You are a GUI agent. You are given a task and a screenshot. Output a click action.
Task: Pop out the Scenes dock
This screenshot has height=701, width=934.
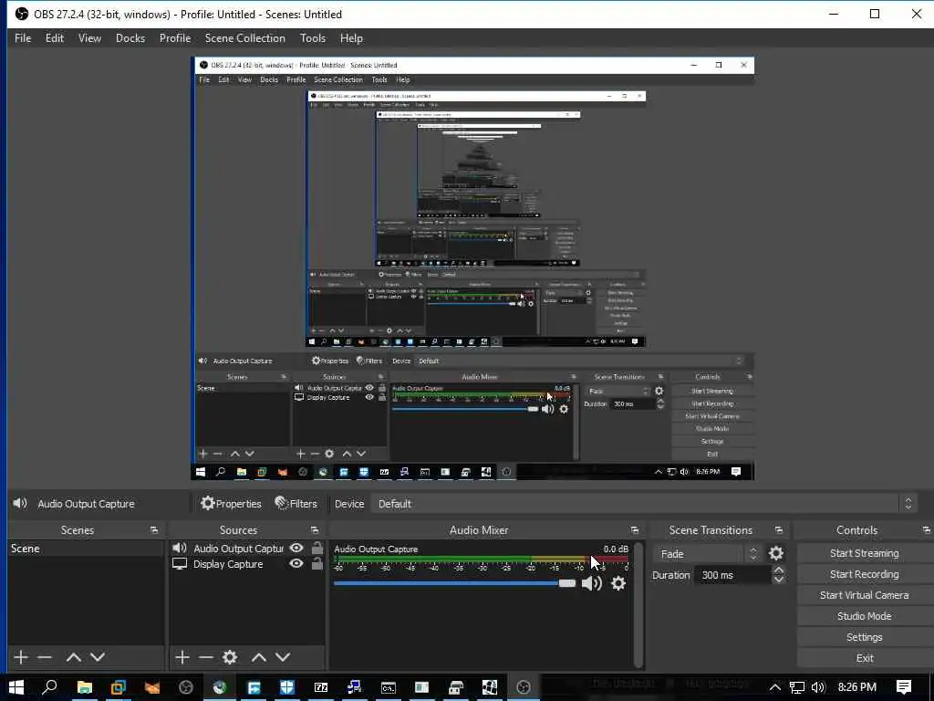154,530
